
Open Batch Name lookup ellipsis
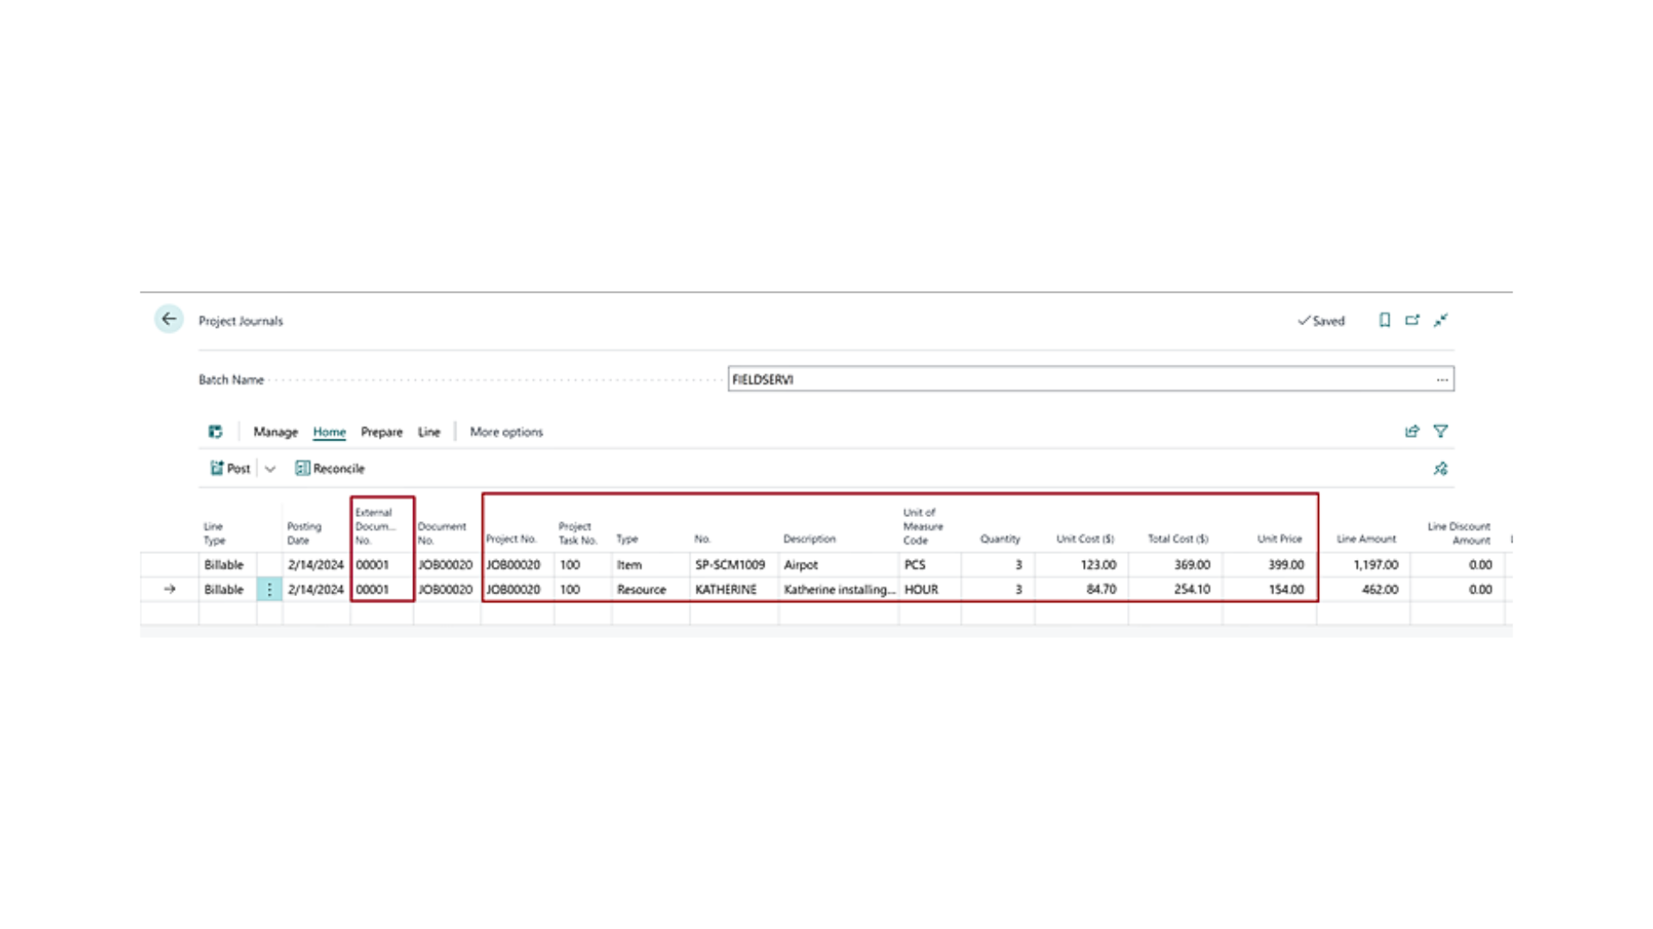click(1442, 379)
